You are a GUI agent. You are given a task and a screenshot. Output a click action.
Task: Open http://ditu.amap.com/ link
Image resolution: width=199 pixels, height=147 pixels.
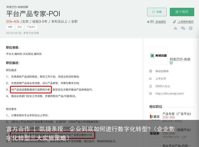pos(169,94)
